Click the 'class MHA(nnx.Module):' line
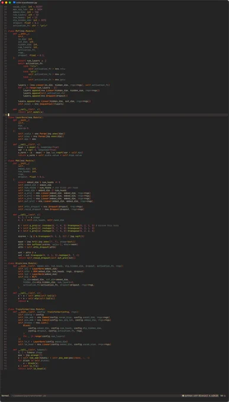229x402 pixels. tap(22, 160)
